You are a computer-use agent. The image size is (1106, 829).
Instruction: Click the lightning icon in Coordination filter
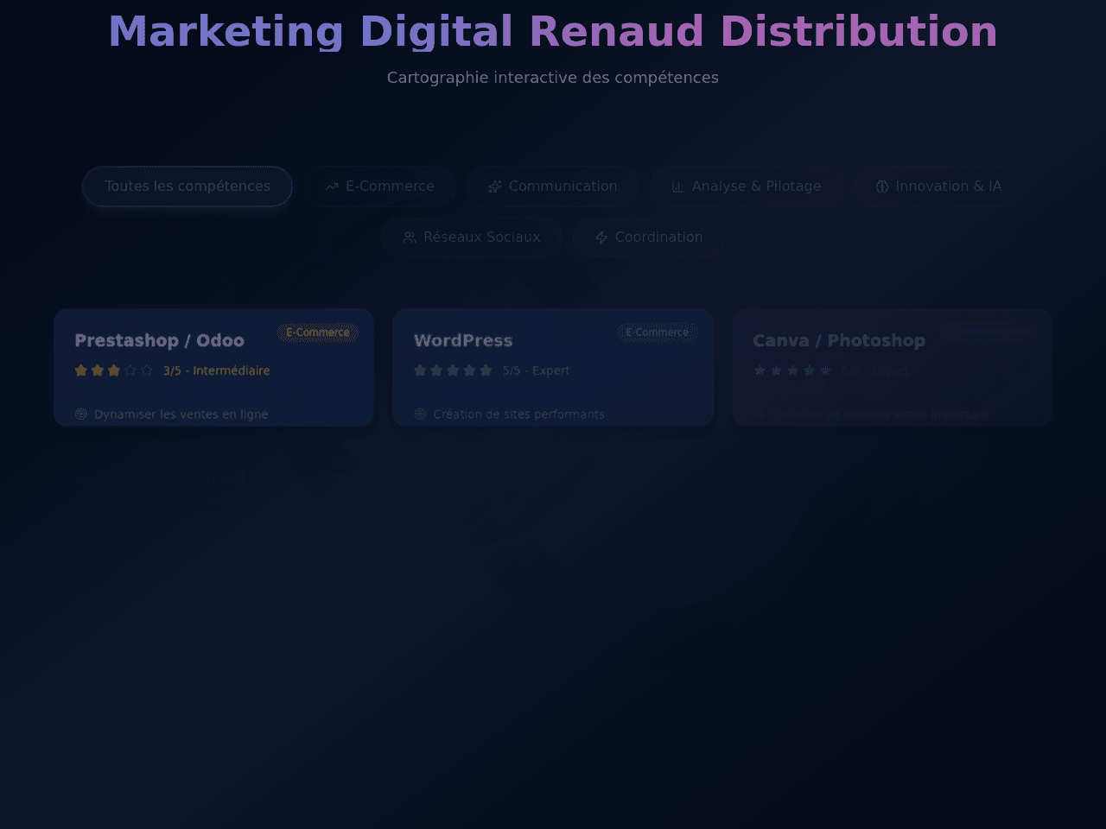tap(601, 237)
